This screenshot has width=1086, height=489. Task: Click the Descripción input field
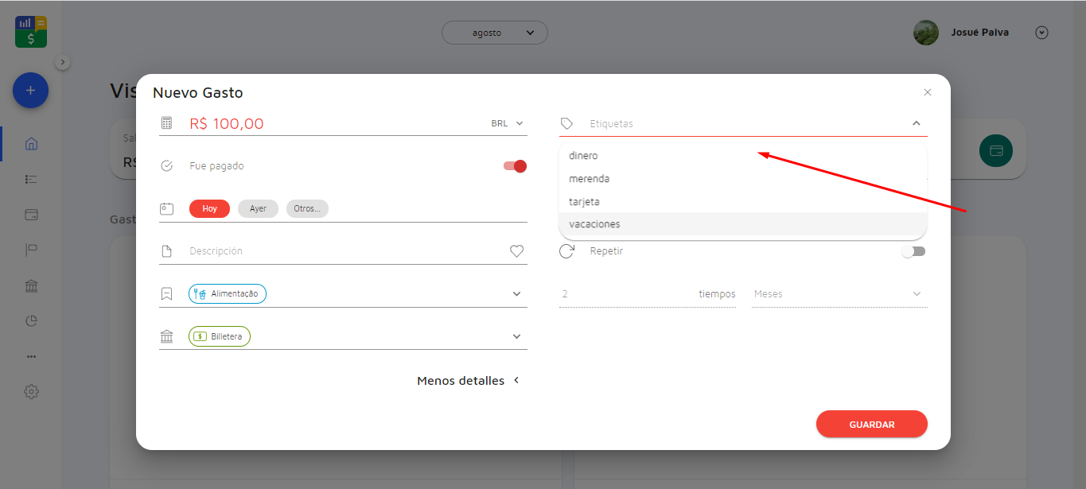tap(342, 251)
